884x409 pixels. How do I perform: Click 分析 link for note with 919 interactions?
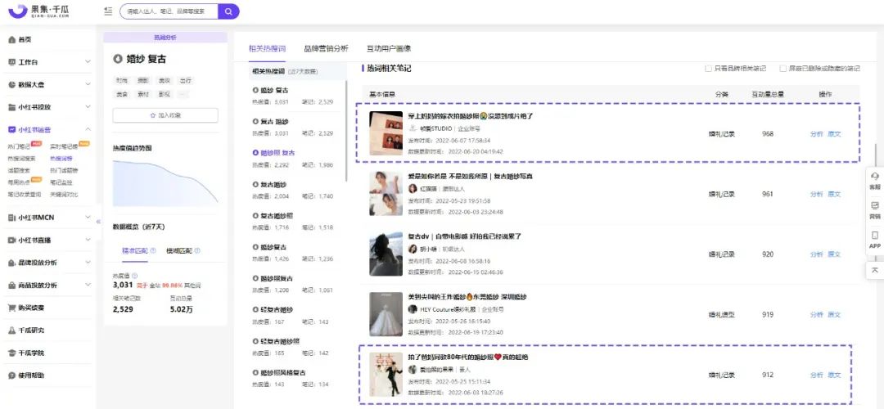coord(816,314)
